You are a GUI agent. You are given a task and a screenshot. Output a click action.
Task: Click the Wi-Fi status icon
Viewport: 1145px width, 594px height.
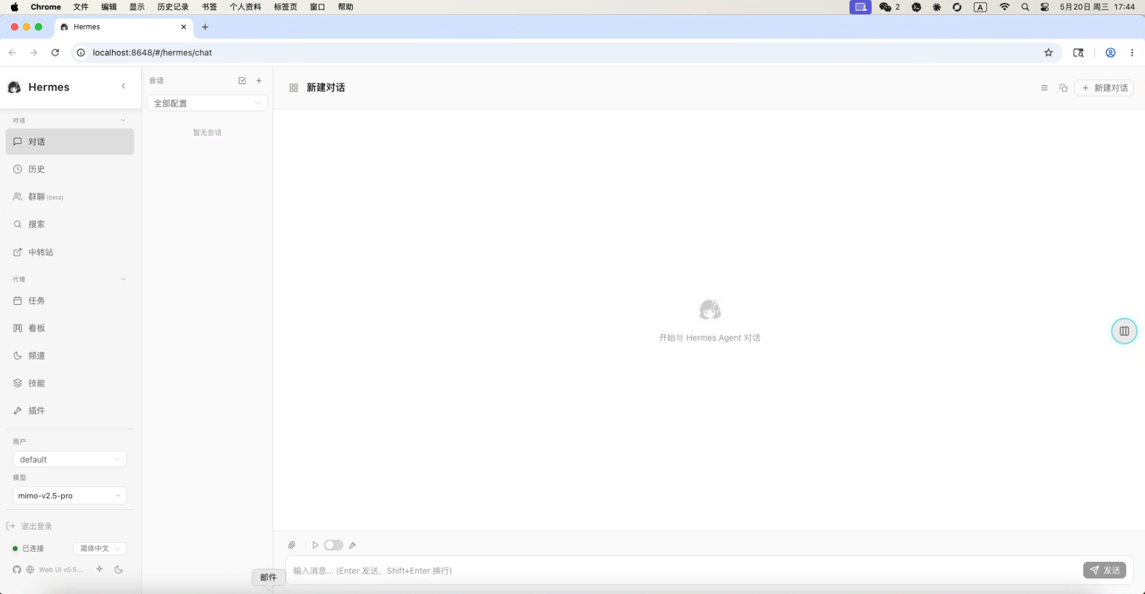coord(1004,7)
